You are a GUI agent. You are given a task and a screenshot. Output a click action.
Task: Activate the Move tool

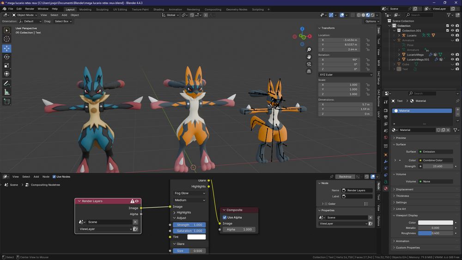(x=7, y=48)
